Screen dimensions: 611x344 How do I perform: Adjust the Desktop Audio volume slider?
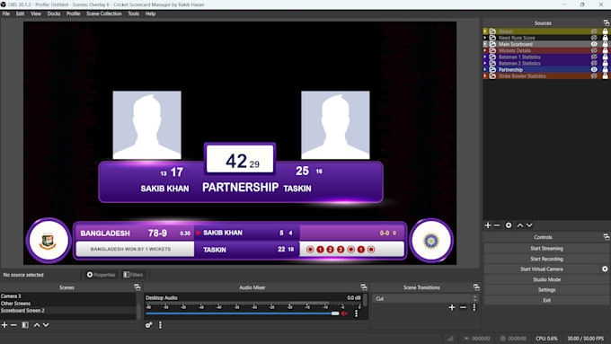pyautogui.click(x=335, y=313)
